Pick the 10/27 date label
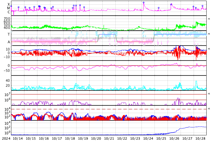The width and height of the screenshot is (212, 141). 187,138
